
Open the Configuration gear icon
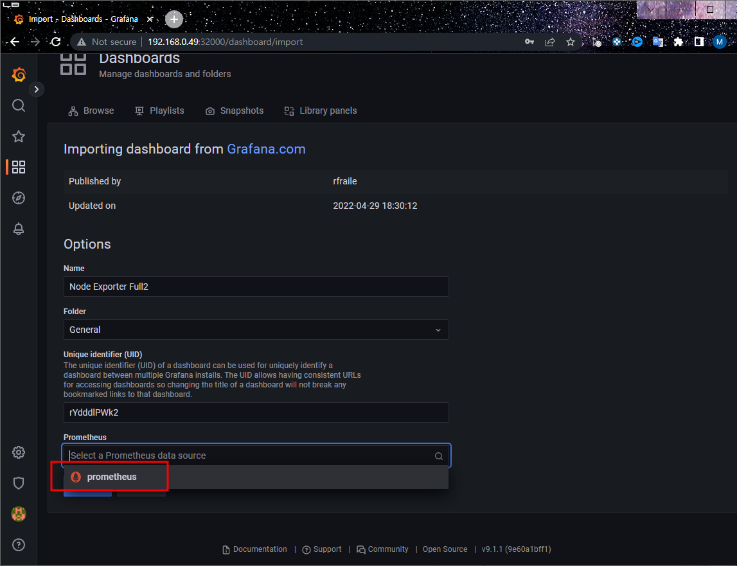pyautogui.click(x=19, y=452)
